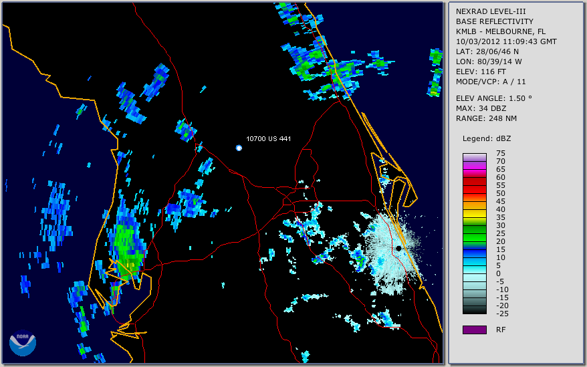Image resolution: width=587 pixels, height=367 pixels.
Task: Click the black radar site dot near Melbourne
Action: (398, 248)
